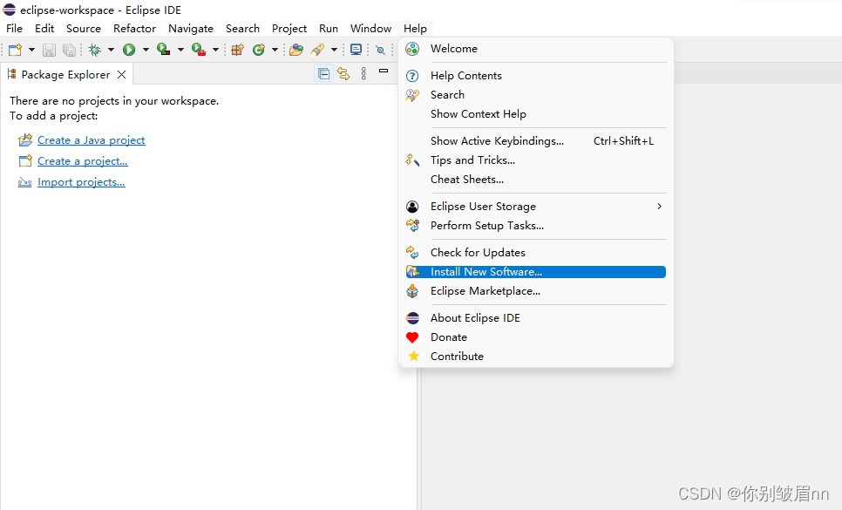This screenshot has height=510, width=842.
Task: Click the Import projects link
Action: (x=81, y=181)
